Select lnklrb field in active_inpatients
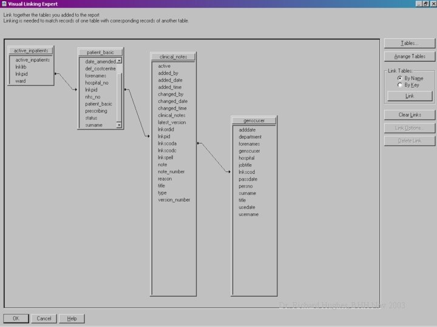The image size is (437, 327). click(x=21, y=67)
